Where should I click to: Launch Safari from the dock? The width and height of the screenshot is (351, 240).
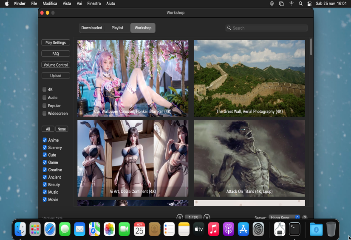point(50,229)
